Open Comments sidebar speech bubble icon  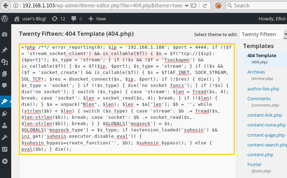coord(5,85)
